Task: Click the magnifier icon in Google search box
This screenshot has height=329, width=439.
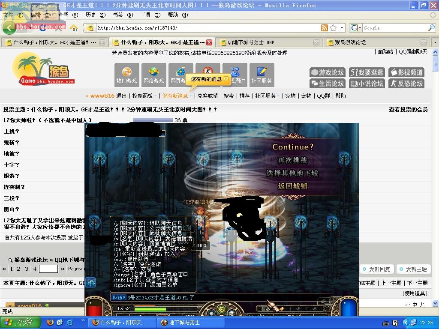Action: tap(431, 28)
